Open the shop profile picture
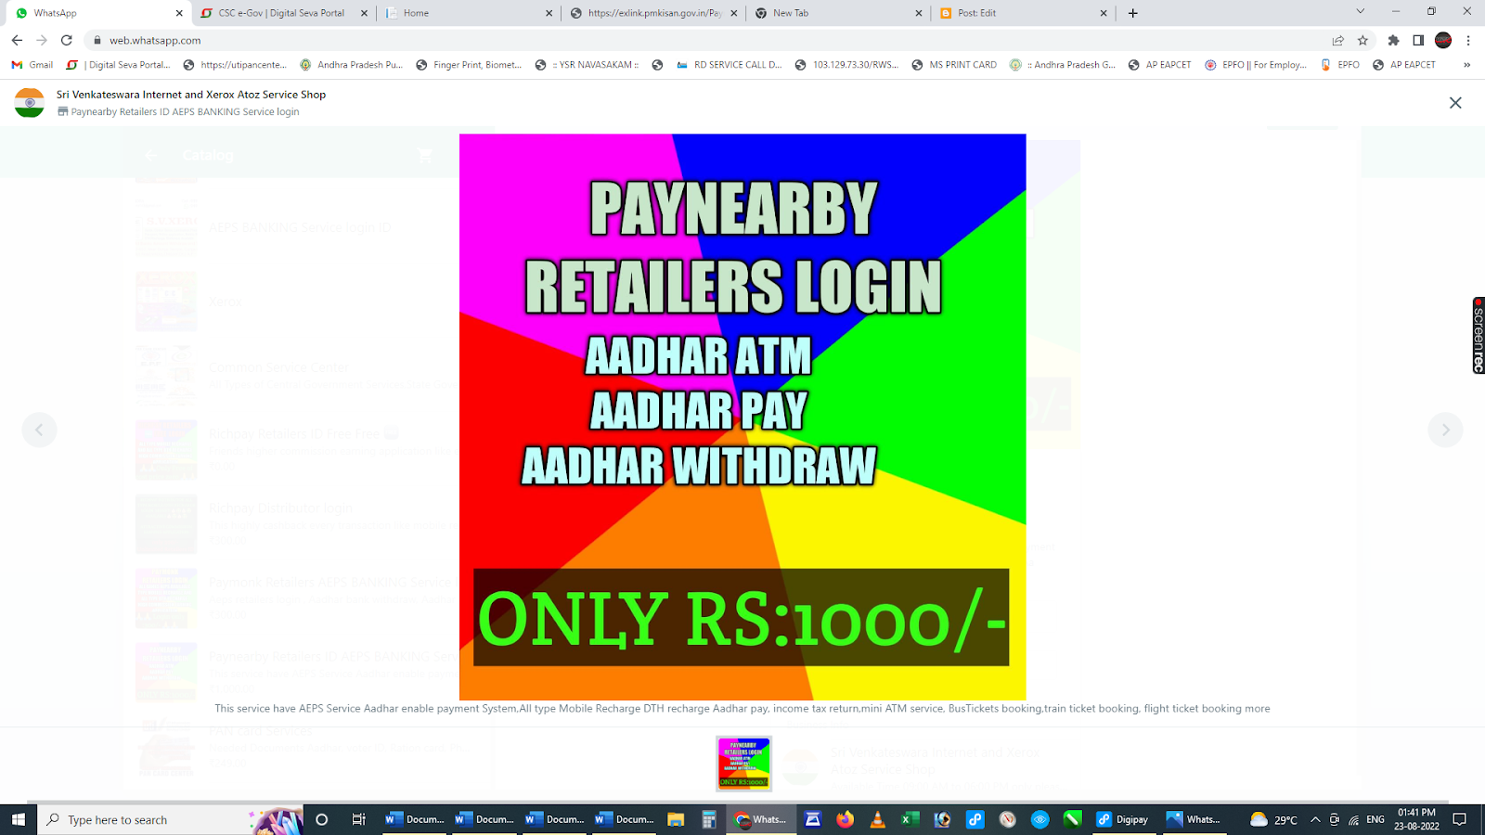Viewport: 1485px width, 835px height. tap(30, 103)
